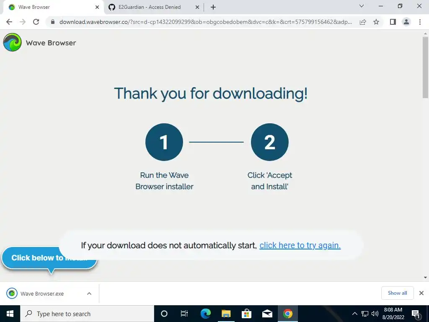
Task: Open the Chrome three-dot menu
Action: point(420,22)
